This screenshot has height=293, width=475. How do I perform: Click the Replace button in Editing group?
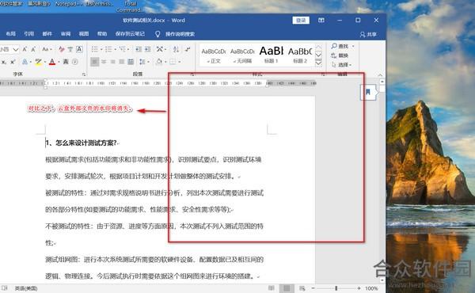340,55
